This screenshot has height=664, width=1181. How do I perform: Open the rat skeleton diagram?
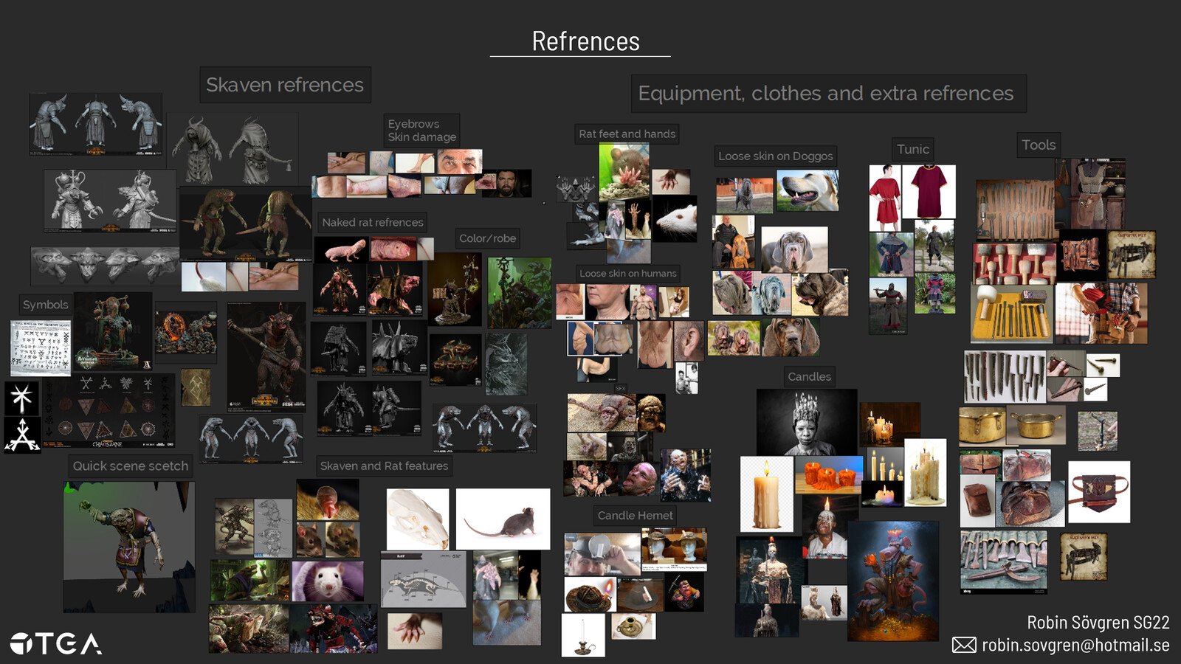[x=424, y=580]
